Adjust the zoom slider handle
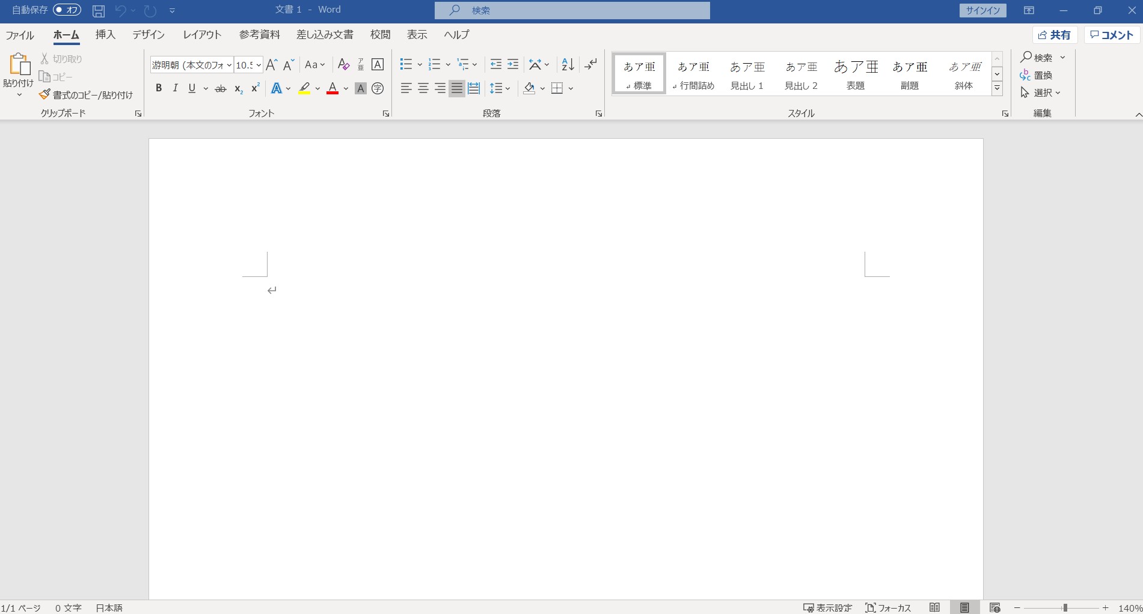This screenshot has width=1143, height=614. click(1065, 608)
